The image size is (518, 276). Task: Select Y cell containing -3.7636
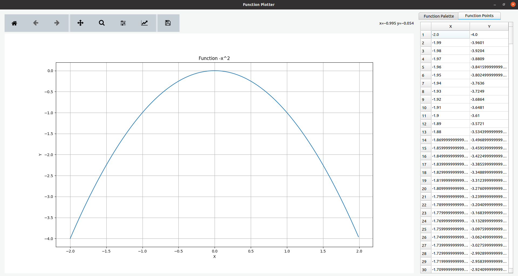[489, 83]
